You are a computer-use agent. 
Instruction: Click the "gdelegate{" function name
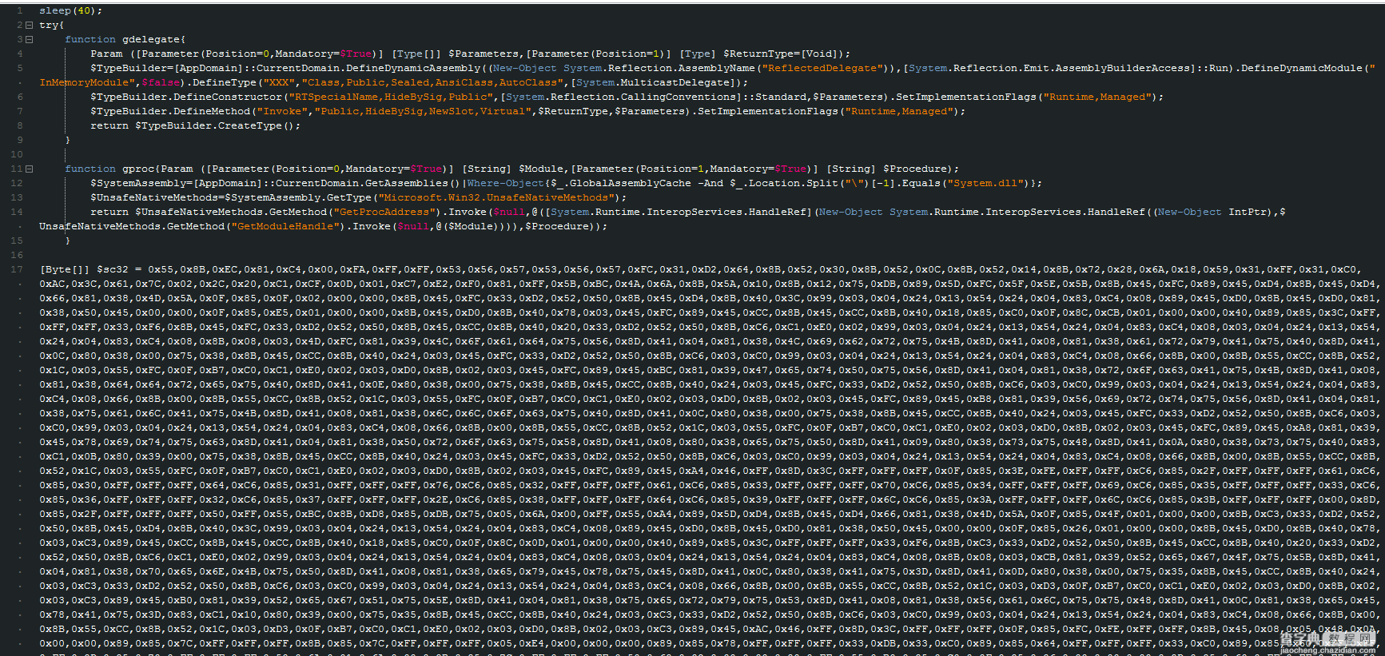tap(154, 39)
